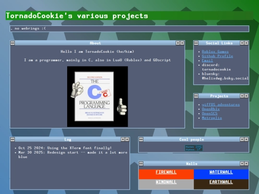Viewport: 259px width, 194px height.
Task: Click the down-arrow button on Log titlebar
Action: click(123, 139)
